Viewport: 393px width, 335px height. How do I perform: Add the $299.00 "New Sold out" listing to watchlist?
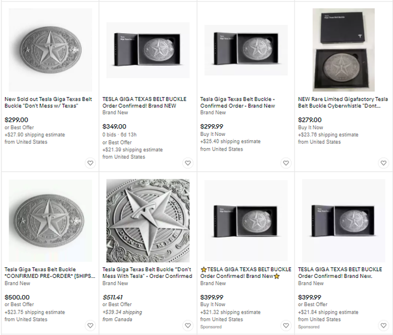pyautogui.click(x=90, y=163)
